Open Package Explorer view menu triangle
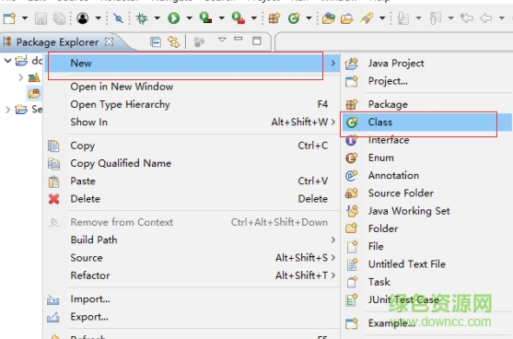Screen dimensions: 513x339 coord(222,40)
